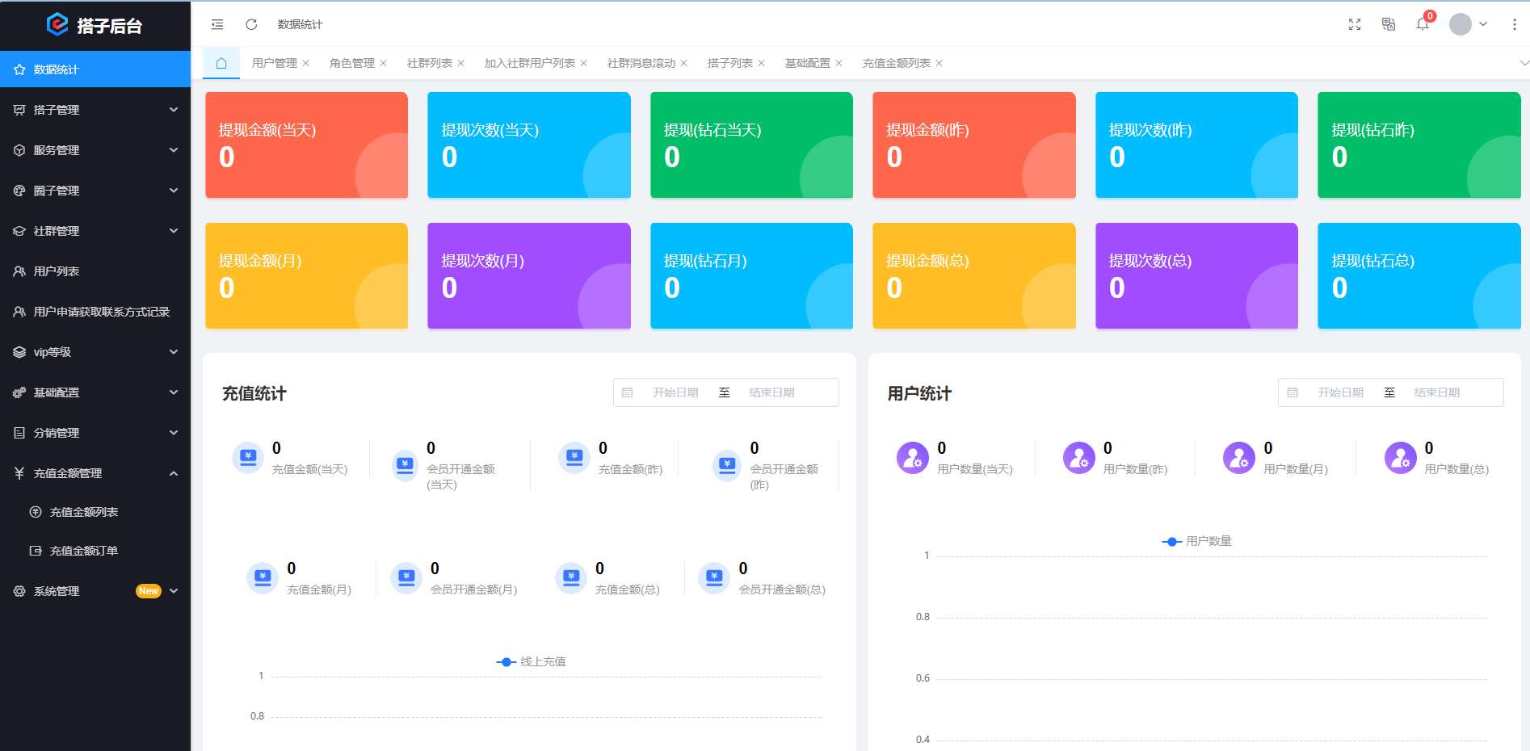
Task: Collapse the 充值金额管理 sidebar menu
Action: 95,473
